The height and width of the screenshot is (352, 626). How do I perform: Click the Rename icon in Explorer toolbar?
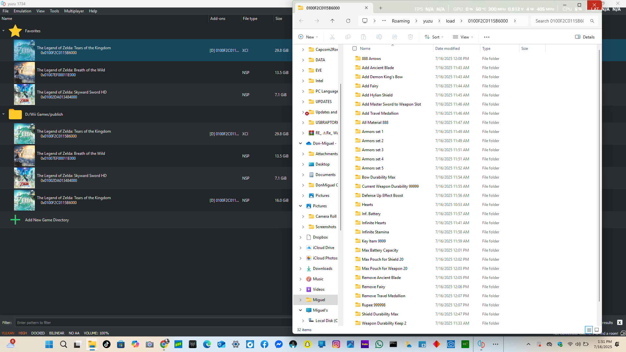(379, 37)
